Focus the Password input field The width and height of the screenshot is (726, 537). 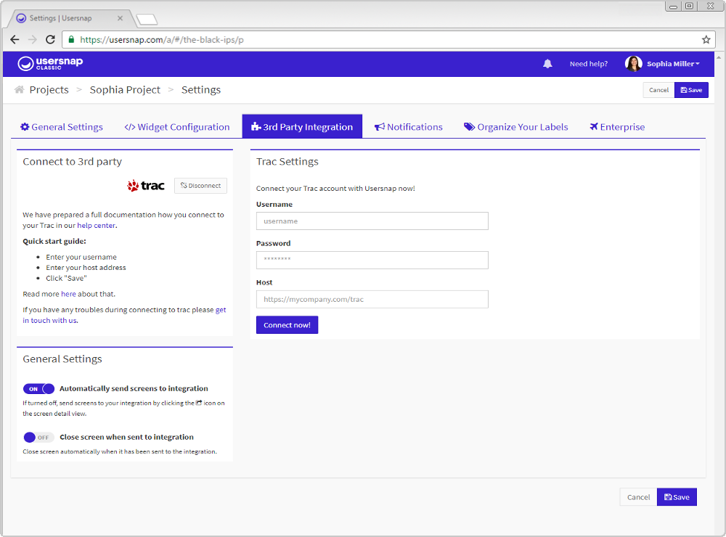[372, 260]
